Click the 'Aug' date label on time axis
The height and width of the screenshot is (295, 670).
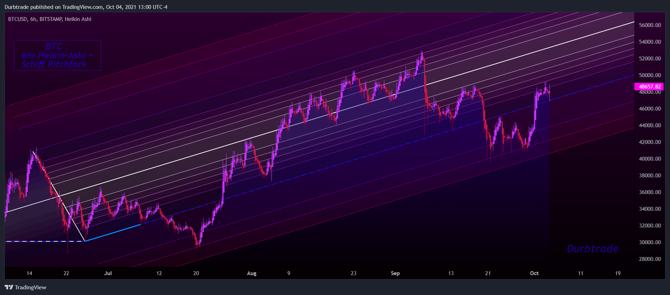(252, 273)
